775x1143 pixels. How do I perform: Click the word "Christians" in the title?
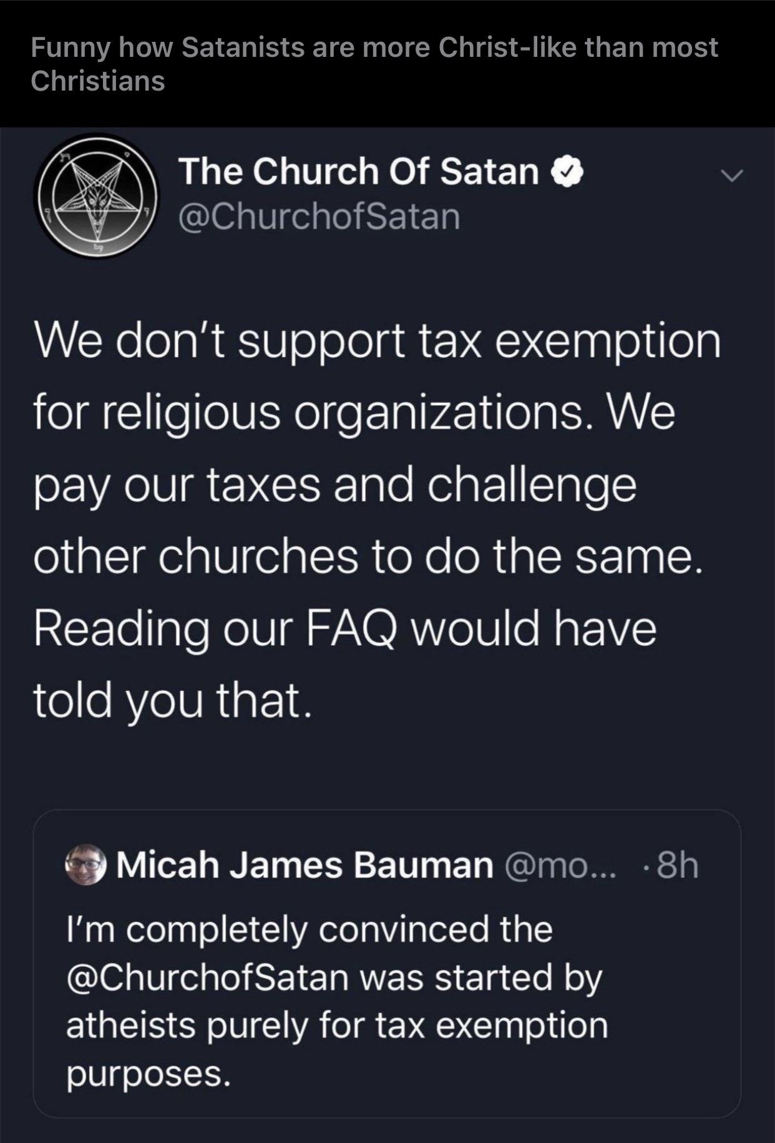98,81
